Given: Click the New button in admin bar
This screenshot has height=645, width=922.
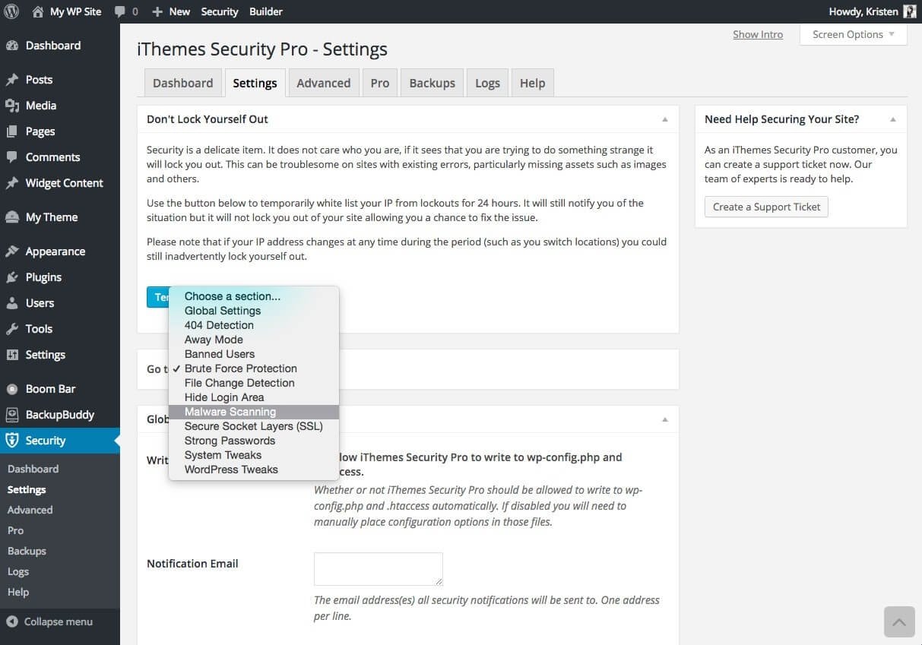Looking at the screenshot, I should [x=171, y=11].
